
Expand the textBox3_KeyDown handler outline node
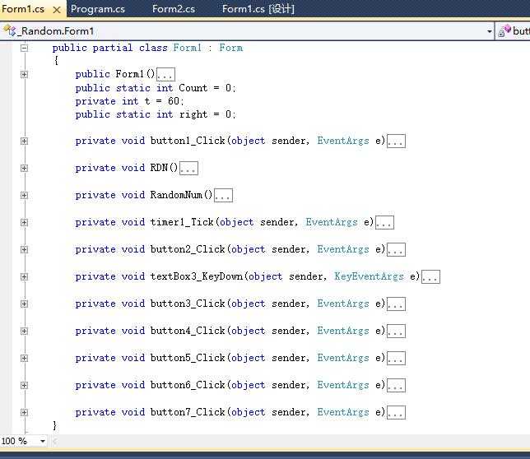(24, 276)
